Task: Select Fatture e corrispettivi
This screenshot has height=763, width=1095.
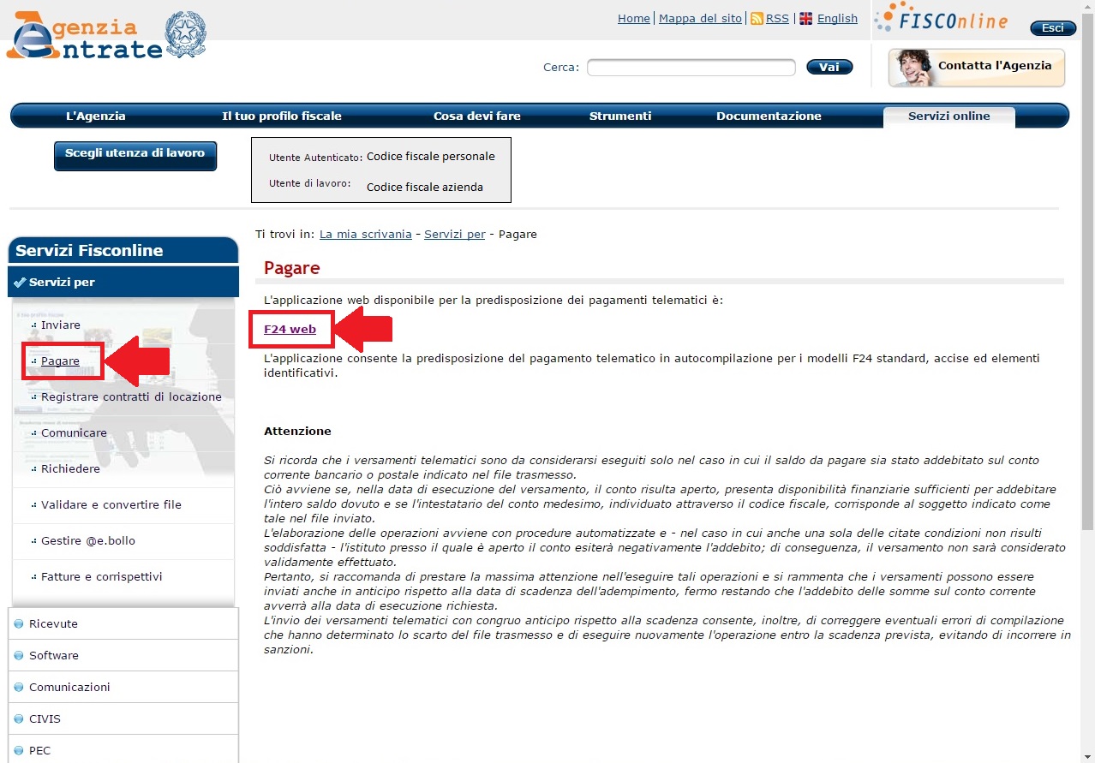Action: (102, 576)
